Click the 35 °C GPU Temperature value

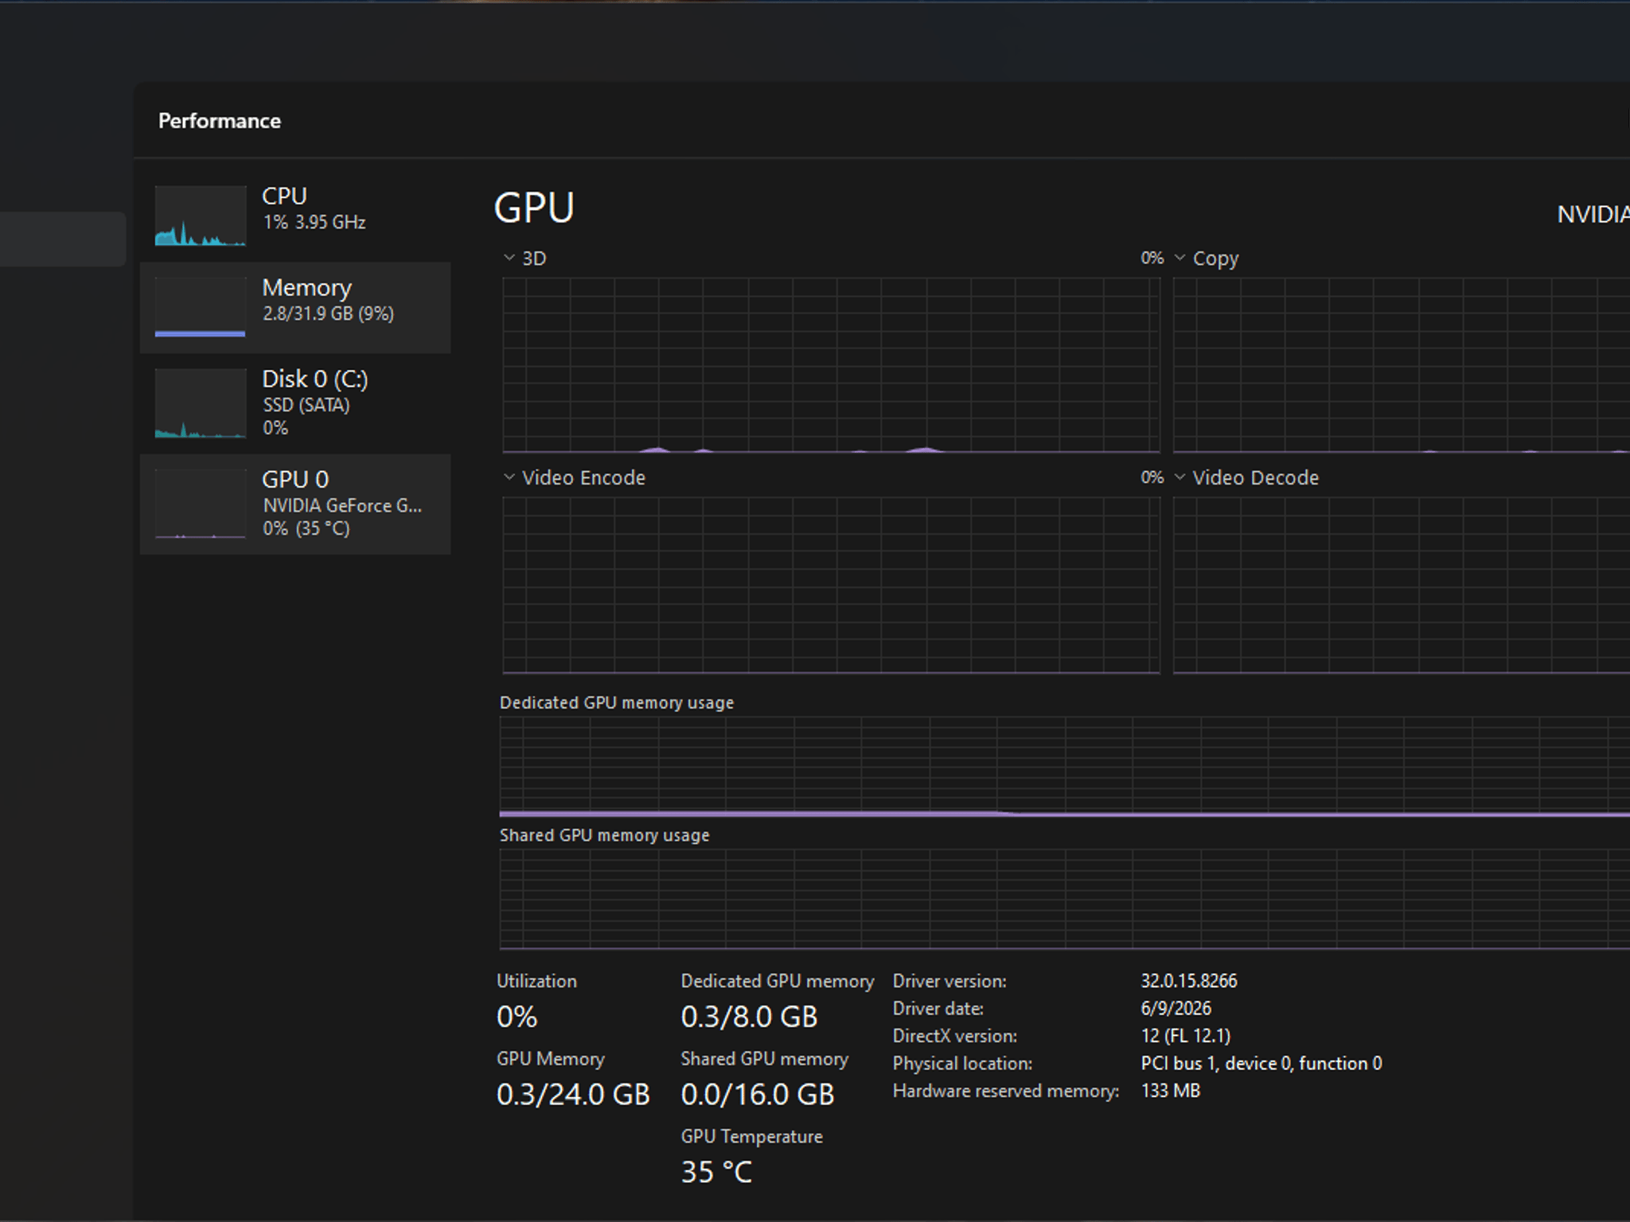pos(716,1172)
